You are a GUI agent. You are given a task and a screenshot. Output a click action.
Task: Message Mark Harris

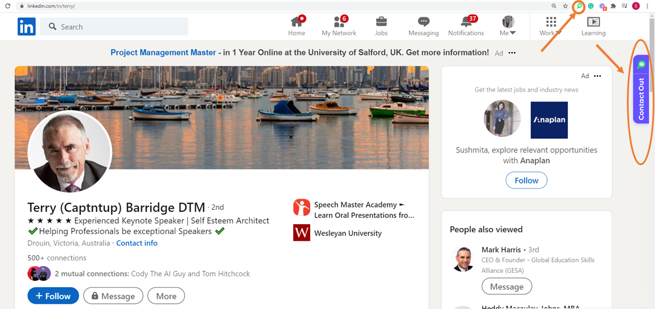507,287
